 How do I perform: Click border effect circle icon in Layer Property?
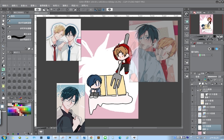(x=209, y=49)
